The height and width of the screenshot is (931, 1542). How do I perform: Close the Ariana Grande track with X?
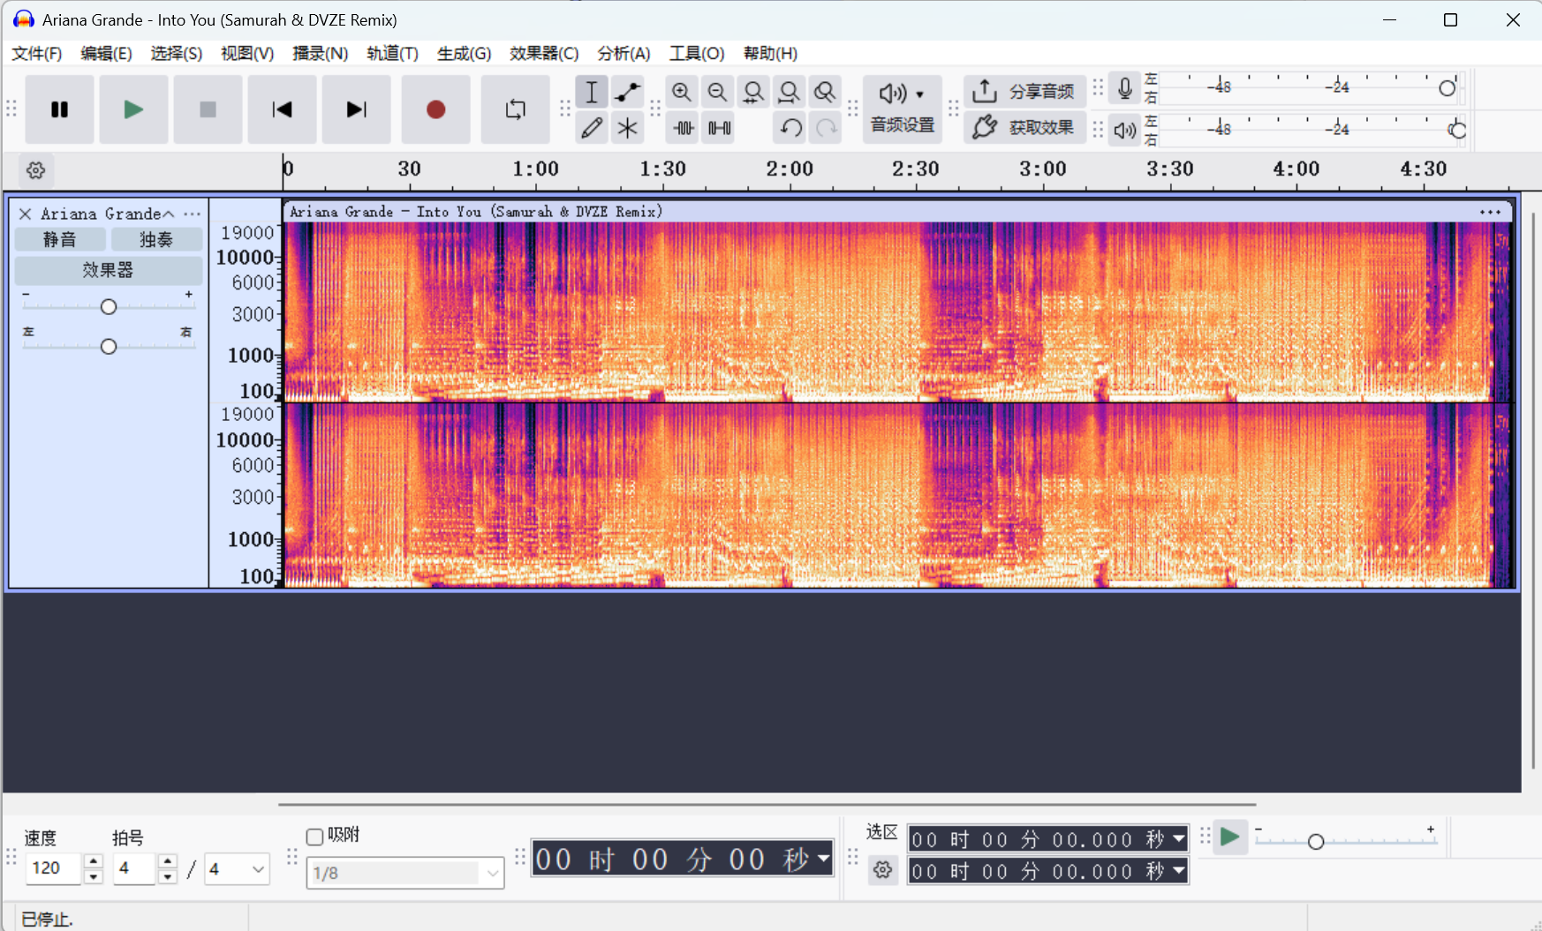pos(26,214)
